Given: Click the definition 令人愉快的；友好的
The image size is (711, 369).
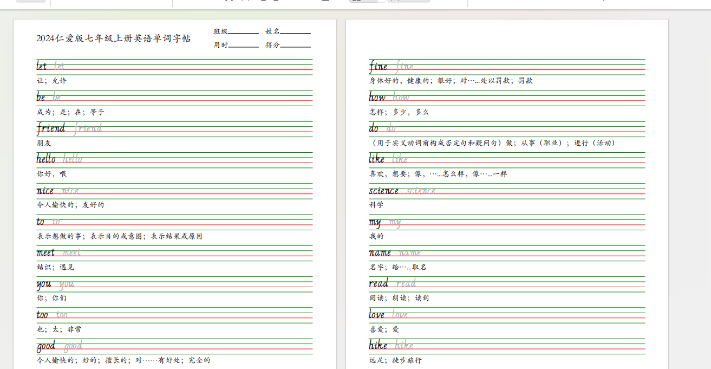Looking at the screenshot, I should coord(70,205).
